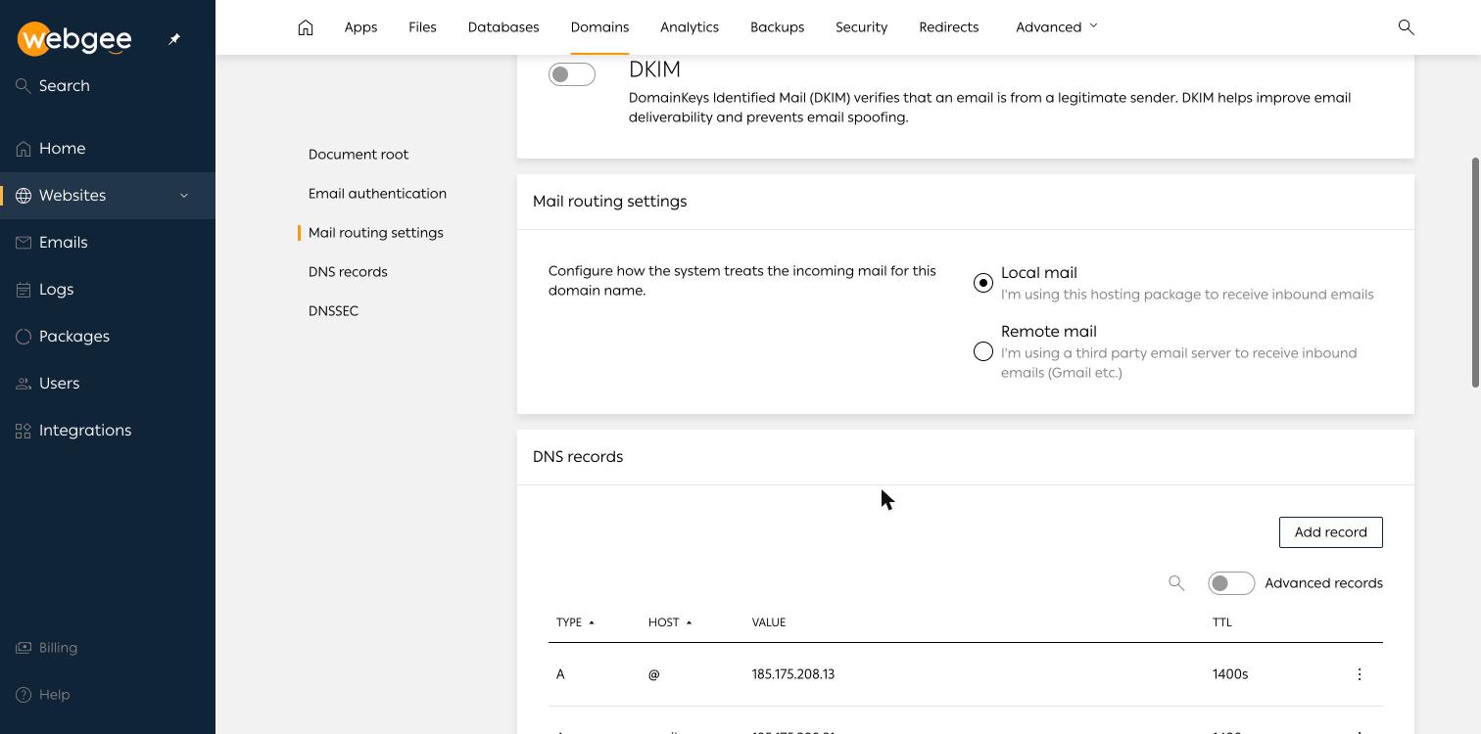Viewport: 1481px width, 734px height.
Task: Open the top-right search magnifier
Action: coord(1406,27)
